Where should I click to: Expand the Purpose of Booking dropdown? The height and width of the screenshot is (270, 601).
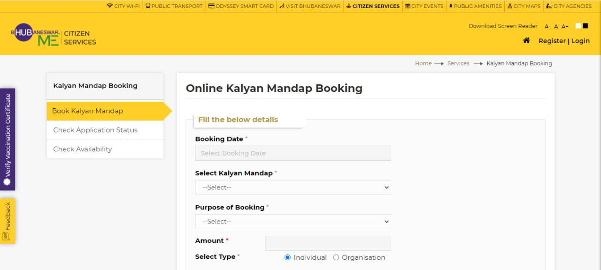pyautogui.click(x=293, y=222)
